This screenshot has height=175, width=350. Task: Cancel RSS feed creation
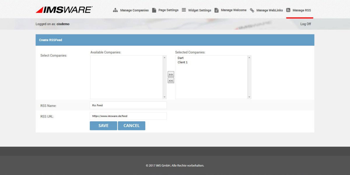click(132, 125)
